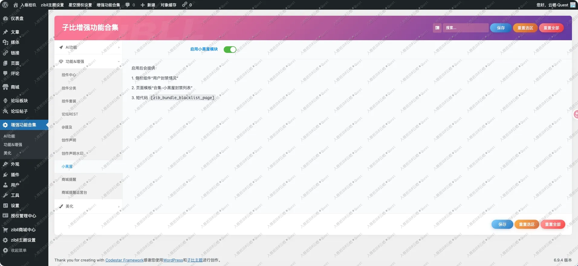Open the 插件 plugins icon

tap(5, 175)
